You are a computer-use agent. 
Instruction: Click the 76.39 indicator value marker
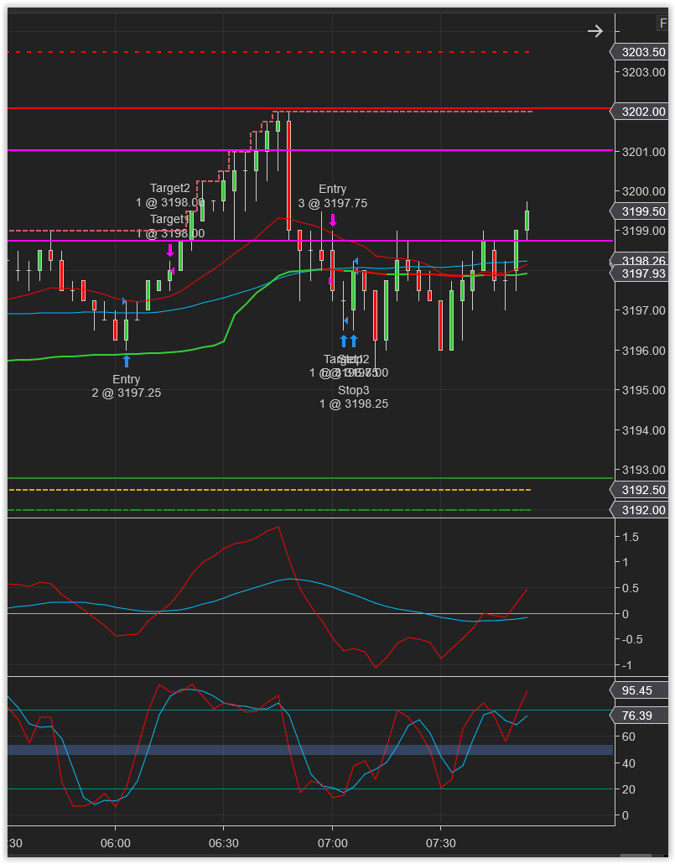639,716
